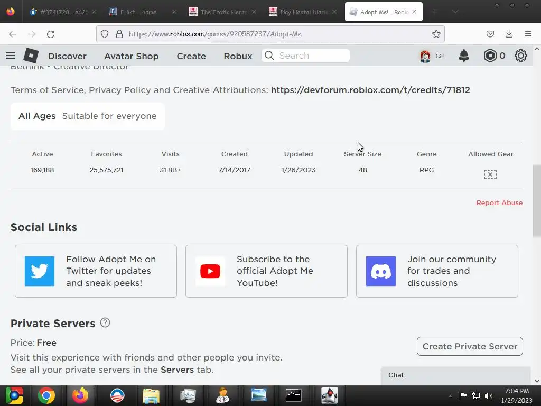Open the Robux balance icon
Screen dimensions: 541x406
tap(490, 56)
